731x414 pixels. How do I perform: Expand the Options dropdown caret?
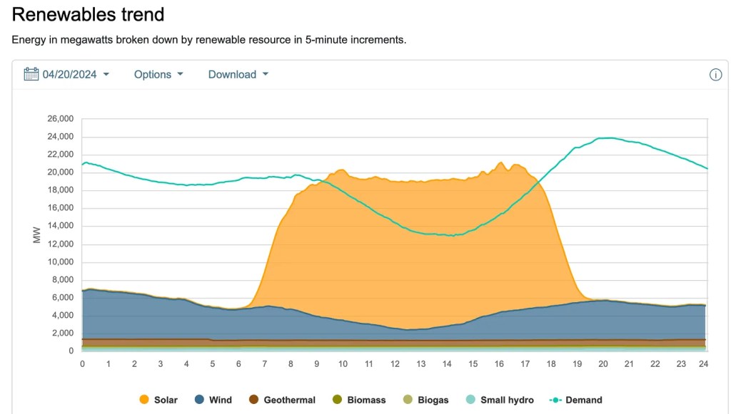181,75
